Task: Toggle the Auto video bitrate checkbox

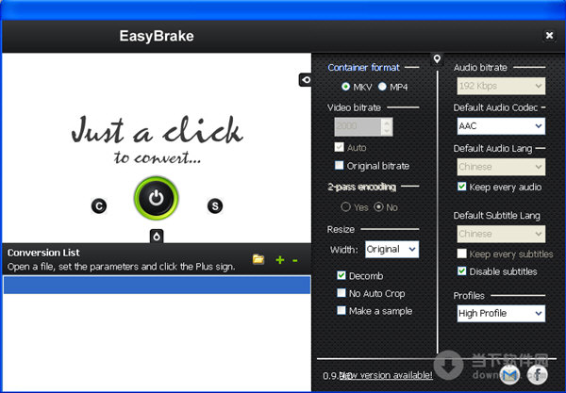Action: point(339,147)
